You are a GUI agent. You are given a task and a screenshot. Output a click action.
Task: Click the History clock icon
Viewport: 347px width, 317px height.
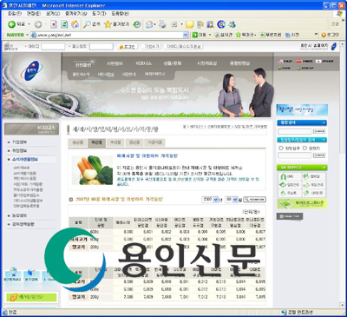tap(137, 24)
